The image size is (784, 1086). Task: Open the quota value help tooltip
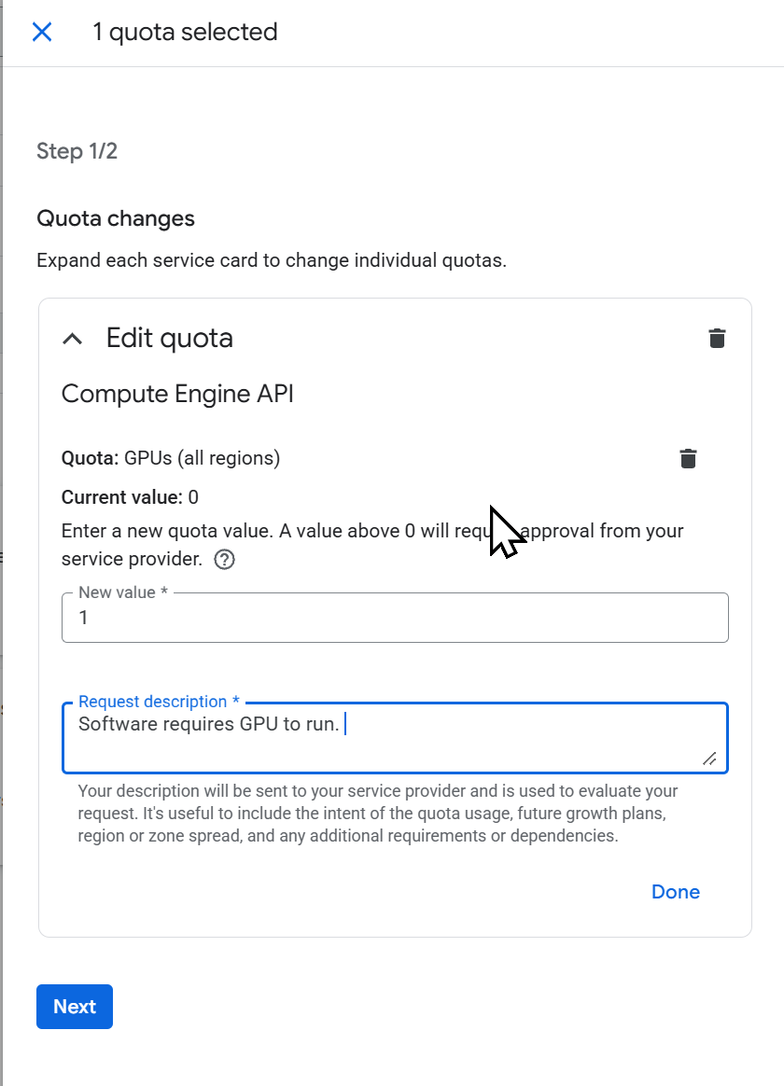[x=225, y=560]
